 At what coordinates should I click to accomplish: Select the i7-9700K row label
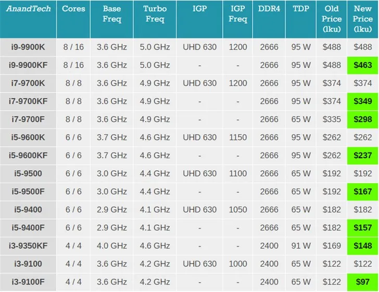(x=28, y=83)
